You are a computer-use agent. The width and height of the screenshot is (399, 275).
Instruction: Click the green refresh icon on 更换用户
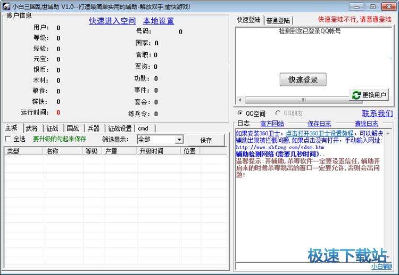tap(356, 95)
